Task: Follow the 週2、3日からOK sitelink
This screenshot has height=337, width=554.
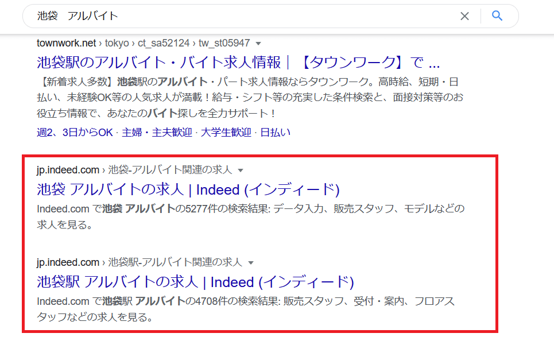Action: (75, 133)
